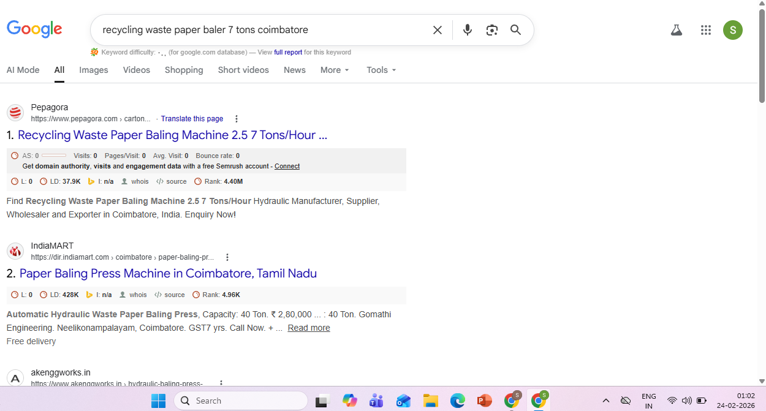Click the magnifier search submit icon
The height and width of the screenshot is (411, 766).
click(516, 30)
